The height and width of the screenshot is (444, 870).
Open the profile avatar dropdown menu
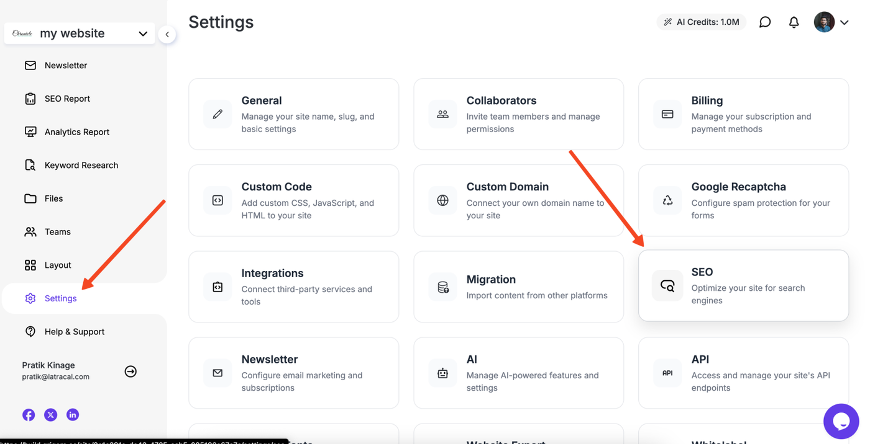click(x=831, y=22)
